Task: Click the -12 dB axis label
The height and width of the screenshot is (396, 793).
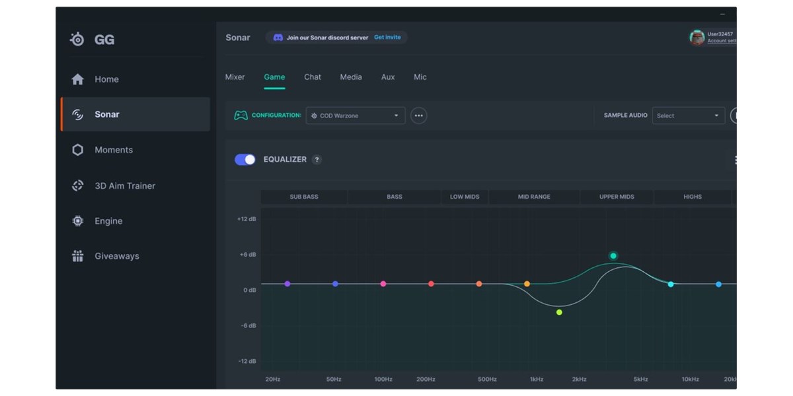Action: pyautogui.click(x=247, y=362)
